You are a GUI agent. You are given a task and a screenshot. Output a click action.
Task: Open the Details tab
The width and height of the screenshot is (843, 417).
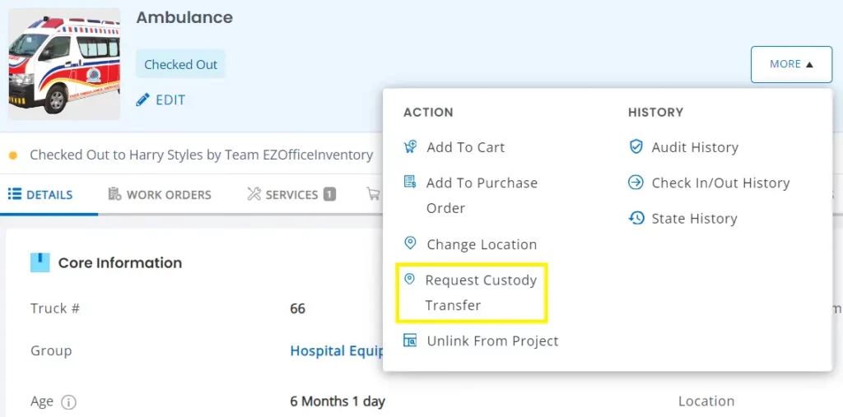(40, 195)
